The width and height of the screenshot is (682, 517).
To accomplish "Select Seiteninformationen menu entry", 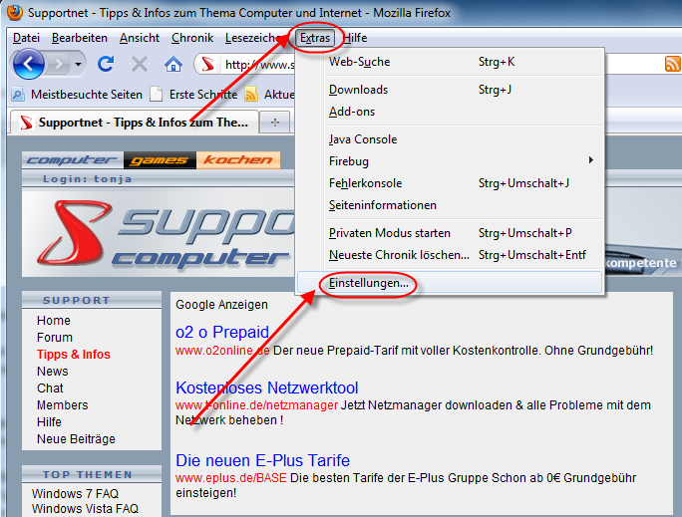I will click(x=450, y=205).
